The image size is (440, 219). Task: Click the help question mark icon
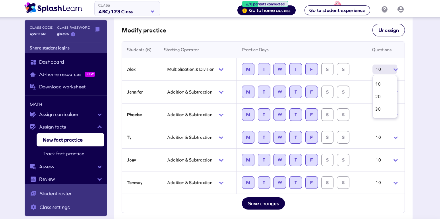(x=384, y=10)
